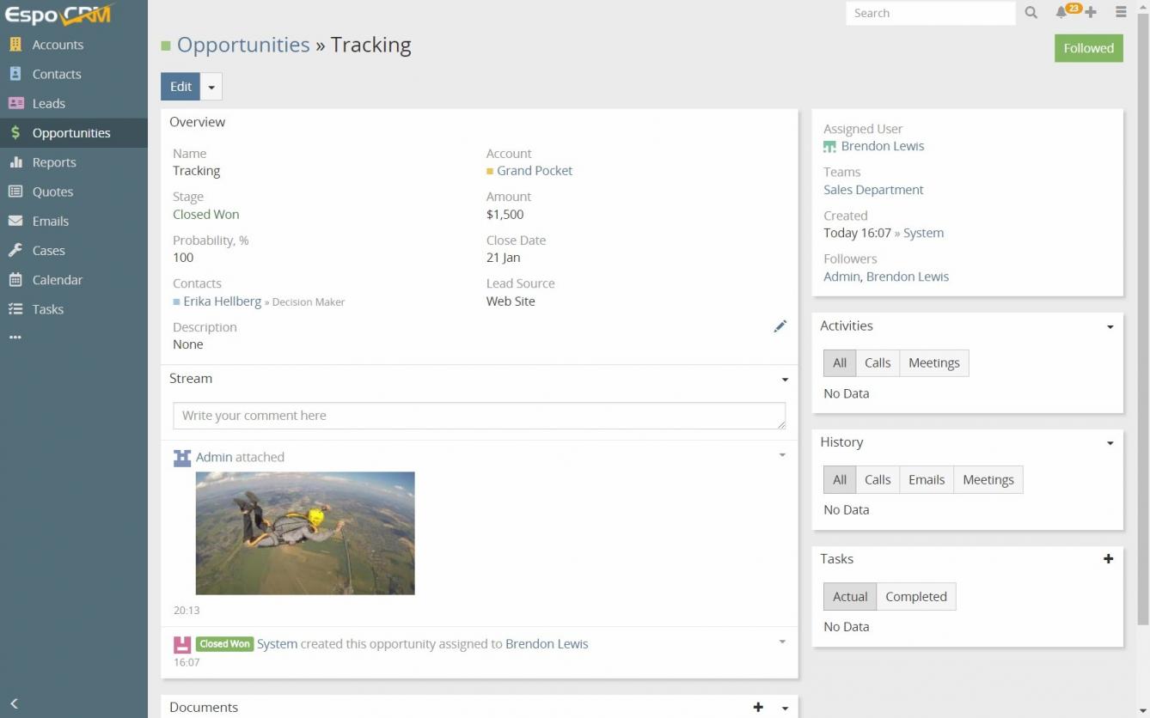Viewport: 1150px width, 718px height.
Task: Open dropdown arrow next to Edit
Action: coord(211,87)
